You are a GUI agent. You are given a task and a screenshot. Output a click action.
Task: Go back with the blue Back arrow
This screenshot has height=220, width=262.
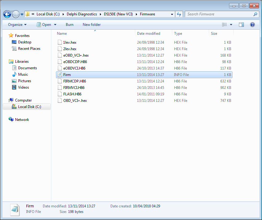click(x=7, y=14)
